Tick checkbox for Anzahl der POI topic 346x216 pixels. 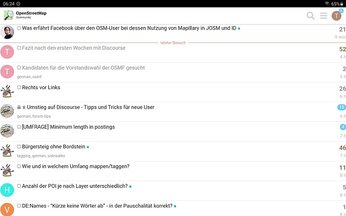coord(19,186)
